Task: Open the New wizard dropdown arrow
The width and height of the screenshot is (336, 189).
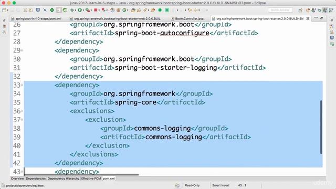Action: coord(8,10)
